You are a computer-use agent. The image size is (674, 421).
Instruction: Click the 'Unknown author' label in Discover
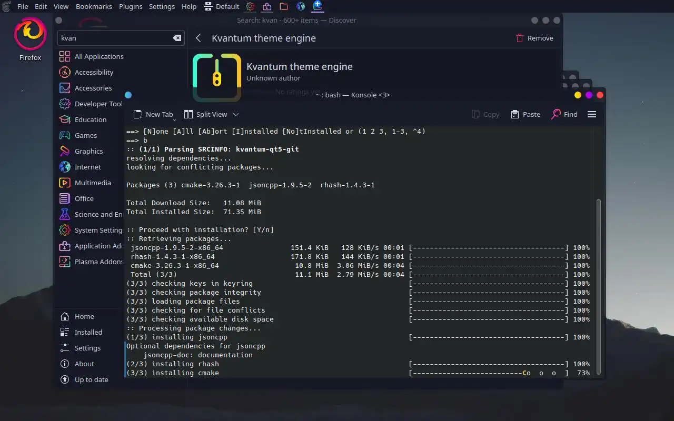(x=273, y=78)
